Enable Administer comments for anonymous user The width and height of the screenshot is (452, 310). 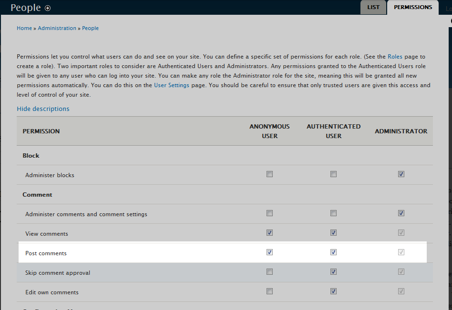tap(269, 213)
